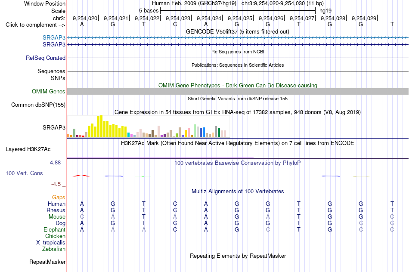409x272 pixels.
Task: Select the 'Human' species label
Action: pyautogui.click(x=56, y=204)
